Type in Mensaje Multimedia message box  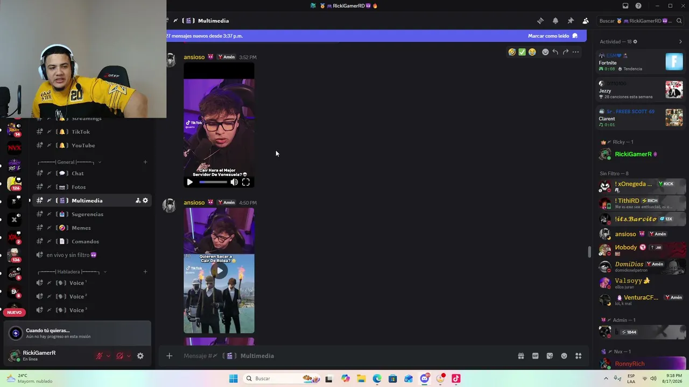[x=344, y=356]
